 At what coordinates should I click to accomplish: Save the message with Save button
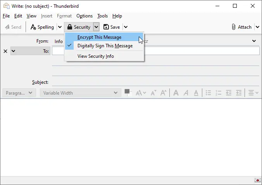(112, 27)
